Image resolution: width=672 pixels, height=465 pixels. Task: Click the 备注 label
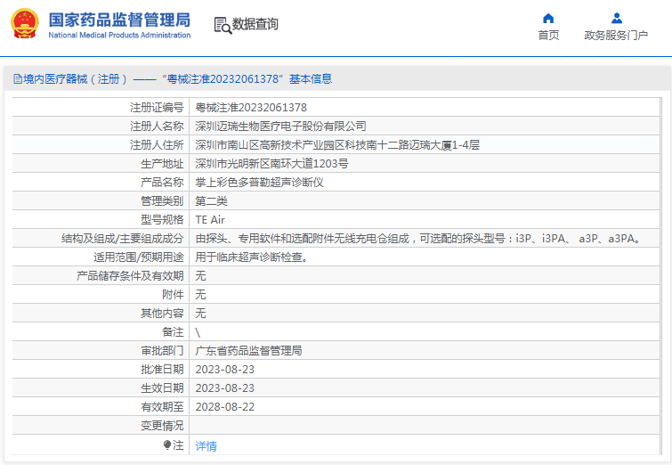coord(173,332)
